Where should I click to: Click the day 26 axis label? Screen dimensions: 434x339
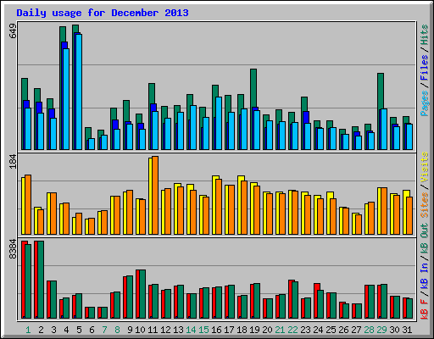click(x=343, y=330)
